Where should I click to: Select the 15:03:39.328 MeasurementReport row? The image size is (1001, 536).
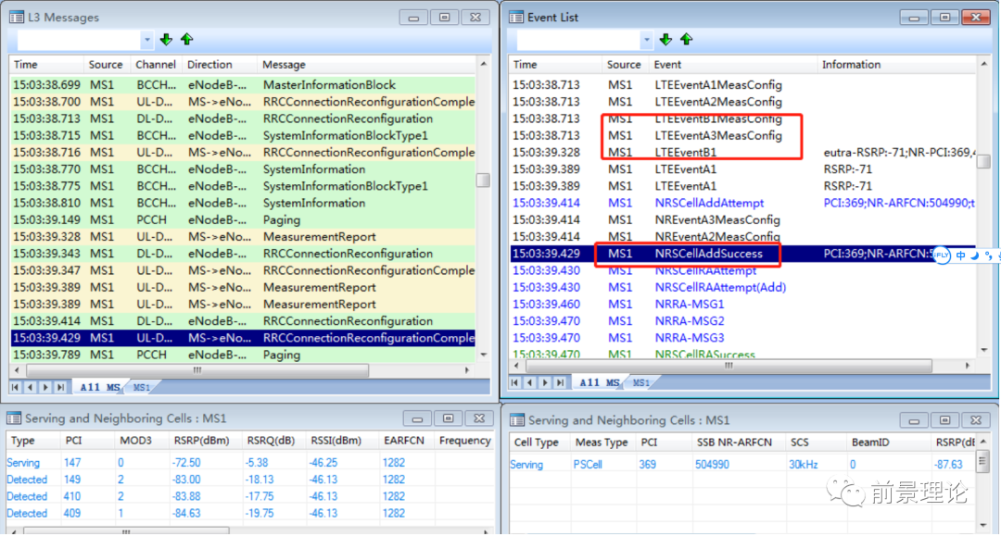pyautogui.click(x=243, y=236)
